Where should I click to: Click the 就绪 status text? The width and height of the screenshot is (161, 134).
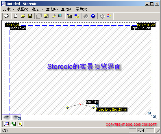(5, 131)
